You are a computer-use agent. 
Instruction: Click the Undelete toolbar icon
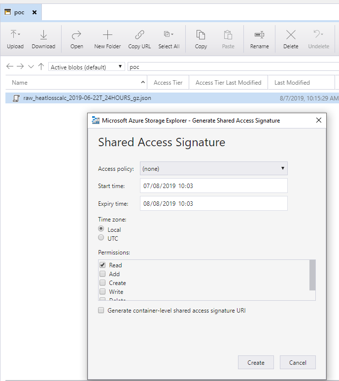(317, 34)
